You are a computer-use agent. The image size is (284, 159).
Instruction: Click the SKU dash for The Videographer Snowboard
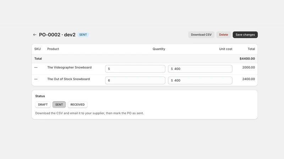pos(36,67)
